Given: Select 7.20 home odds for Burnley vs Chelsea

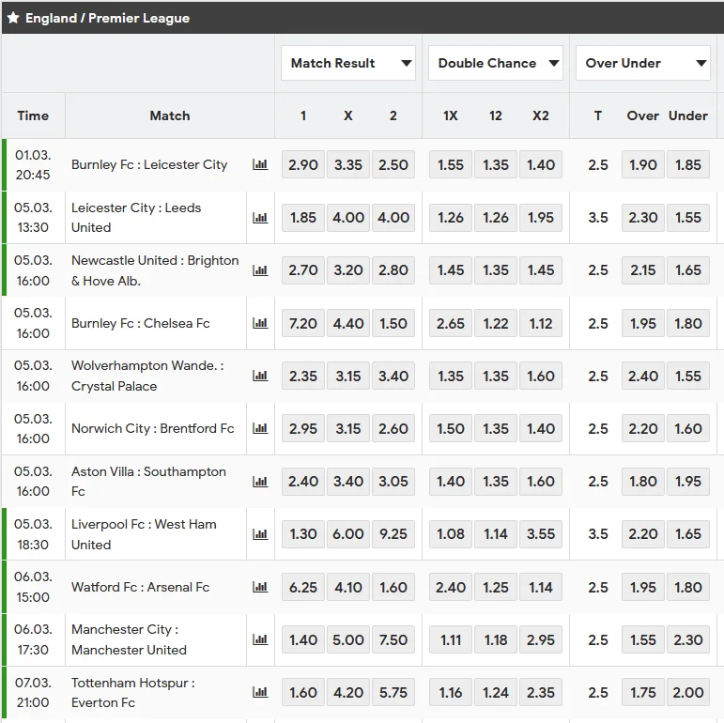Looking at the screenshot, I should tap(303, 323).
